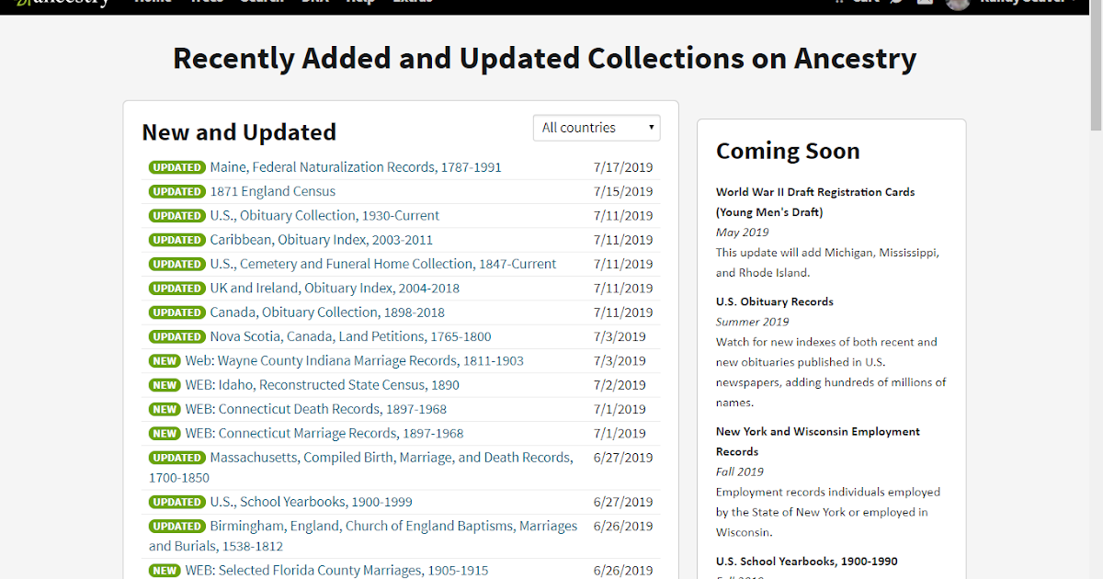Click the quill feather hints icon
Screen dimensions: 1103x579
tap(897, 2)
